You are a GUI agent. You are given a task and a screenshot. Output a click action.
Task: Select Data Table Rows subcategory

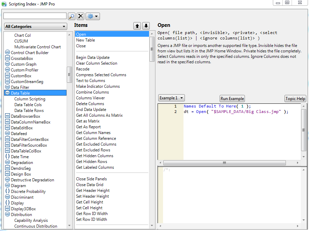tap(29, 111)
